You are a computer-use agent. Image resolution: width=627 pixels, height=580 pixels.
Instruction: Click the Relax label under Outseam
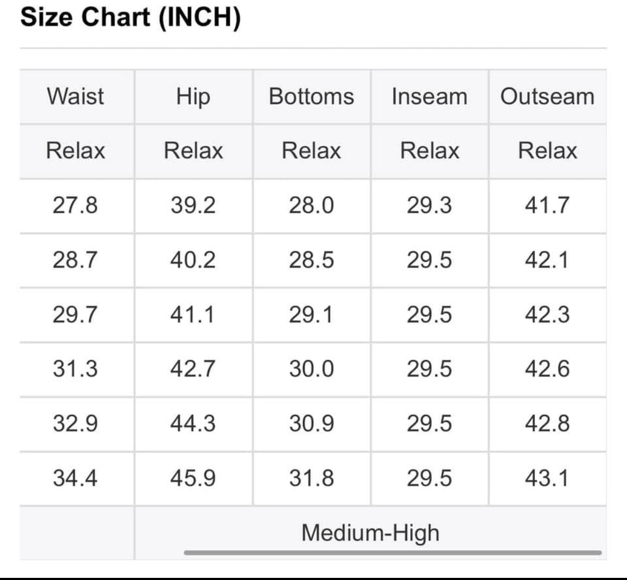(x=547, y=151)
